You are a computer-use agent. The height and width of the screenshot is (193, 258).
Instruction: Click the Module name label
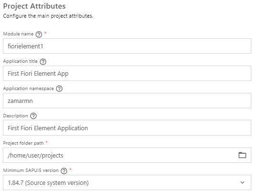[18, 34]
